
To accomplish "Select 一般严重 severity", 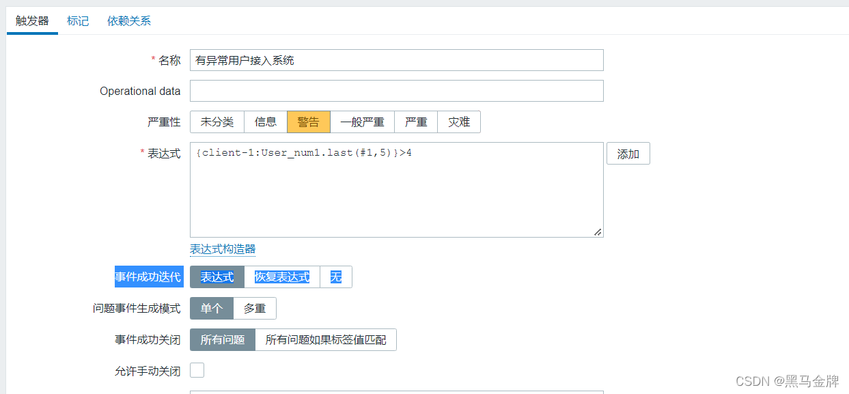I will [363, 122].
